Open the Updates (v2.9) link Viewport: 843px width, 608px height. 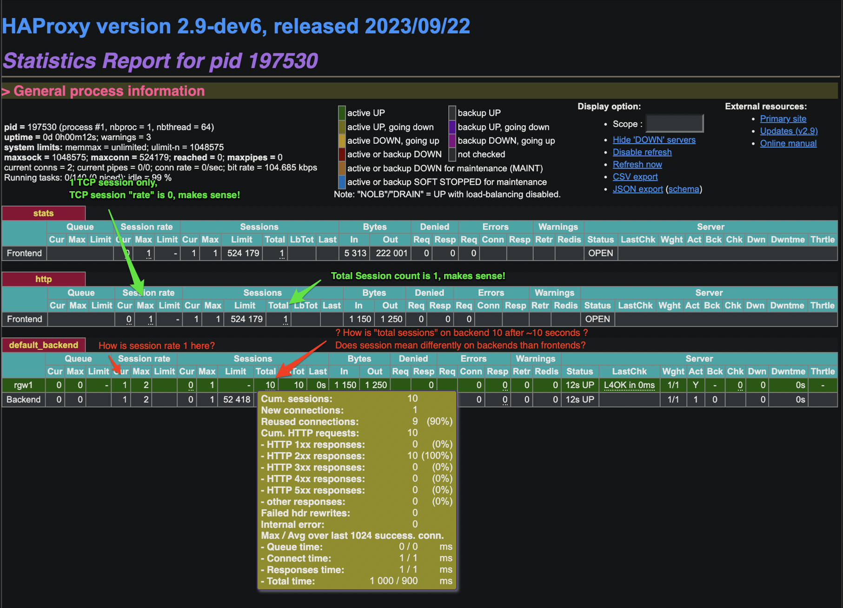(789, 131)
